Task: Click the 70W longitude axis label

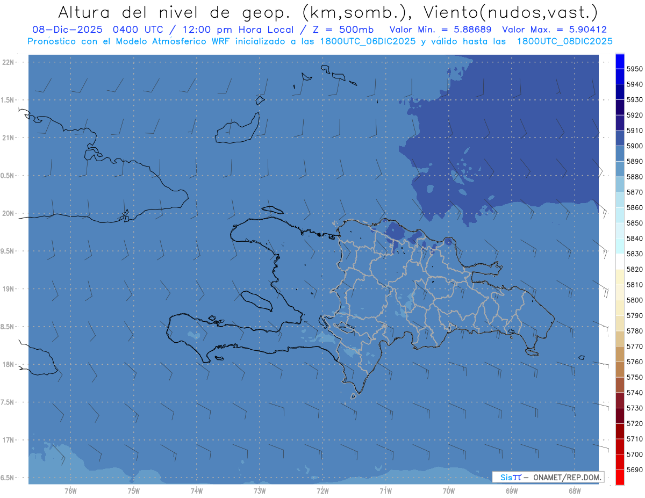Action: [x=448, y=490]
